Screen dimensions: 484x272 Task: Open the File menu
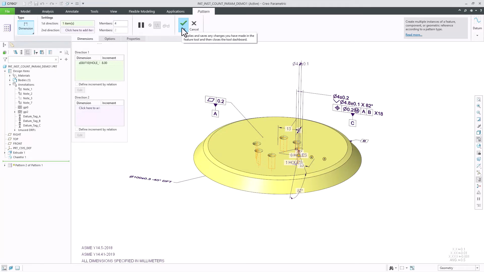click(x=7, y=11)
